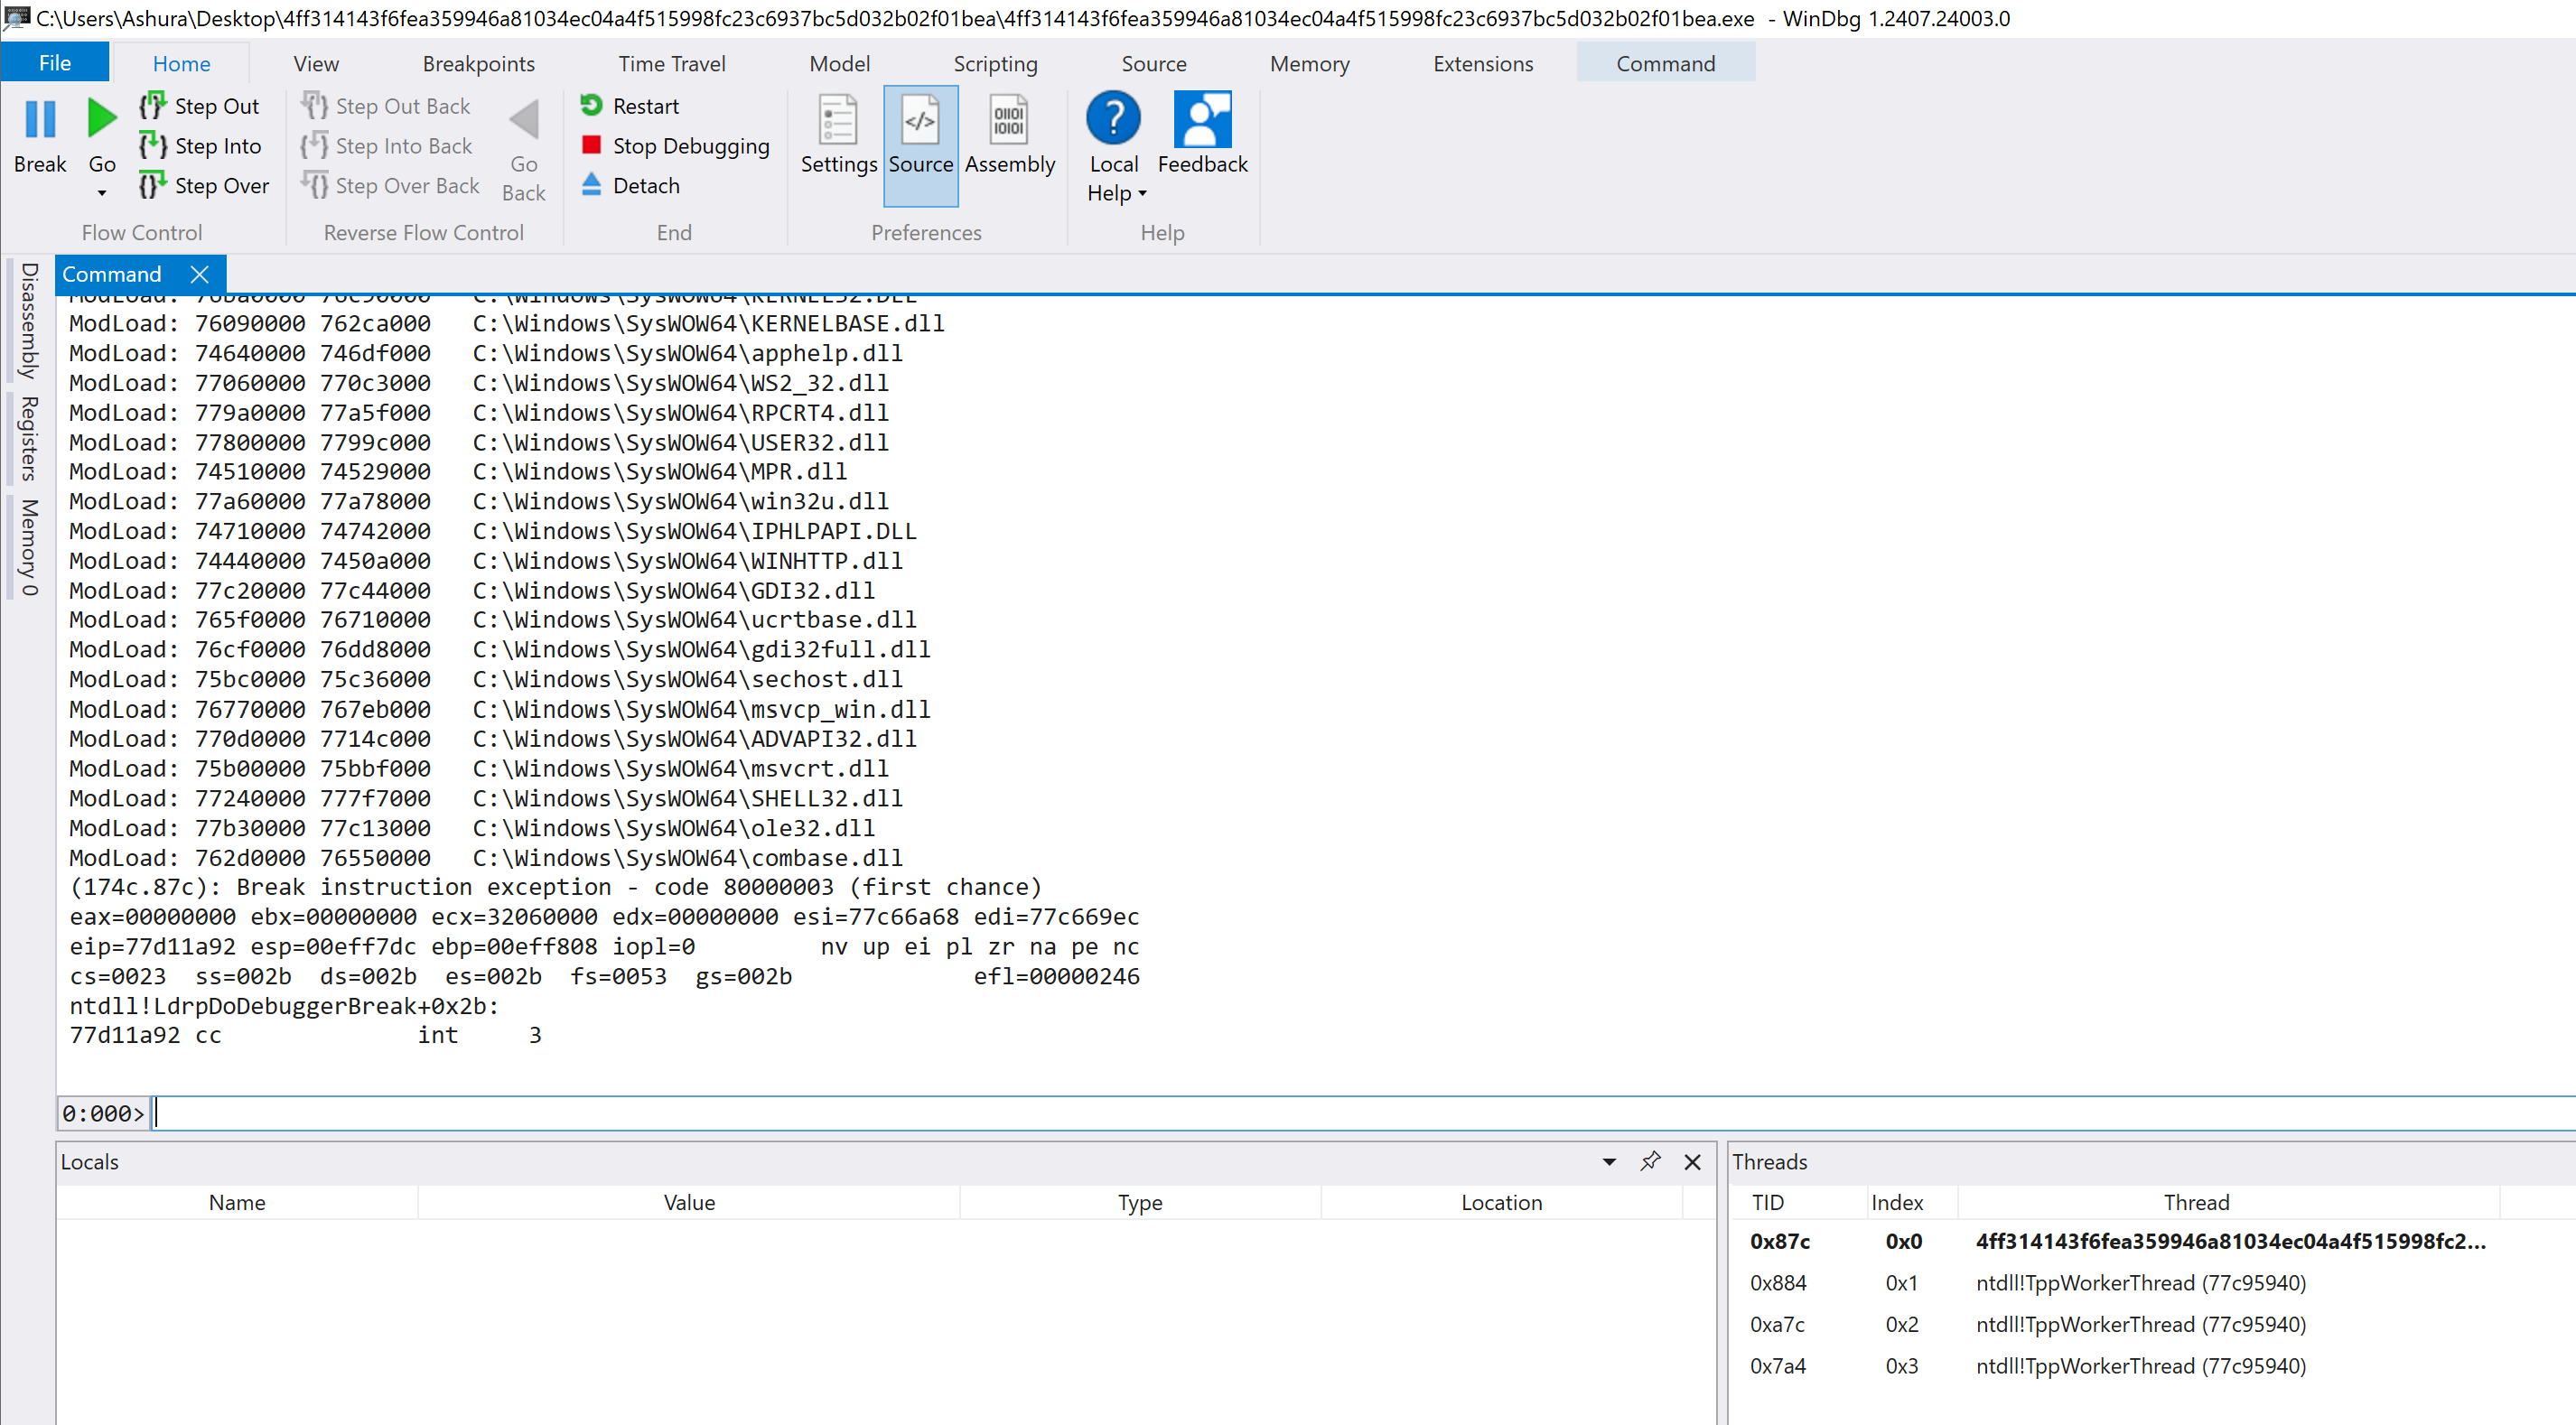Select the Home ribbon tab
The width and height of the screenshot is (2576, 1425).
pos(181,63)
